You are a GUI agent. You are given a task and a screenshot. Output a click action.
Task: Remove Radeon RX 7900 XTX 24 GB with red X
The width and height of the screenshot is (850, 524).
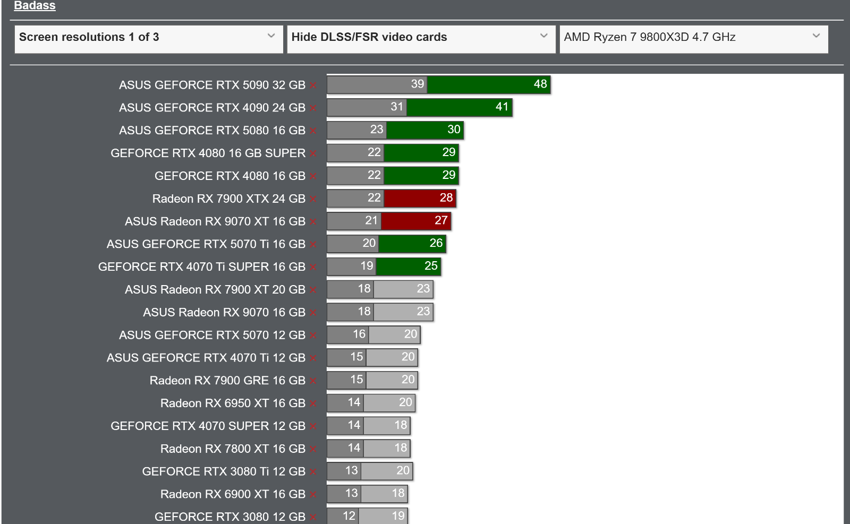(313, 200)
